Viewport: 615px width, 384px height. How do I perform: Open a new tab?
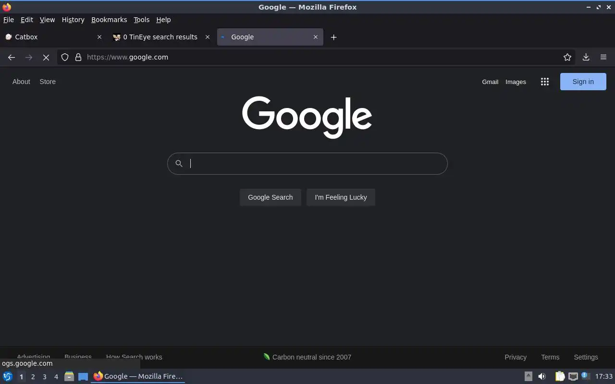click(333, 37)
